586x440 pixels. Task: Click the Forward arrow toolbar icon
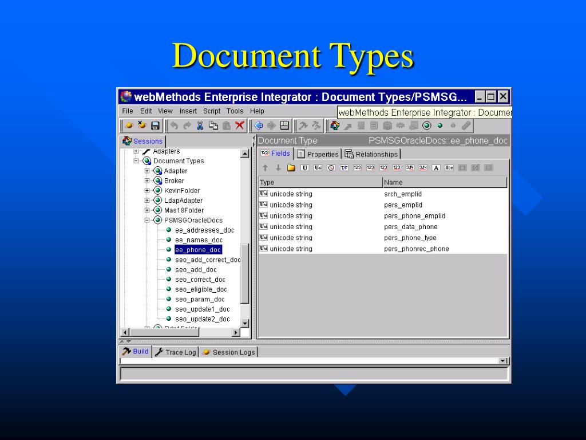tap(271, 125)
